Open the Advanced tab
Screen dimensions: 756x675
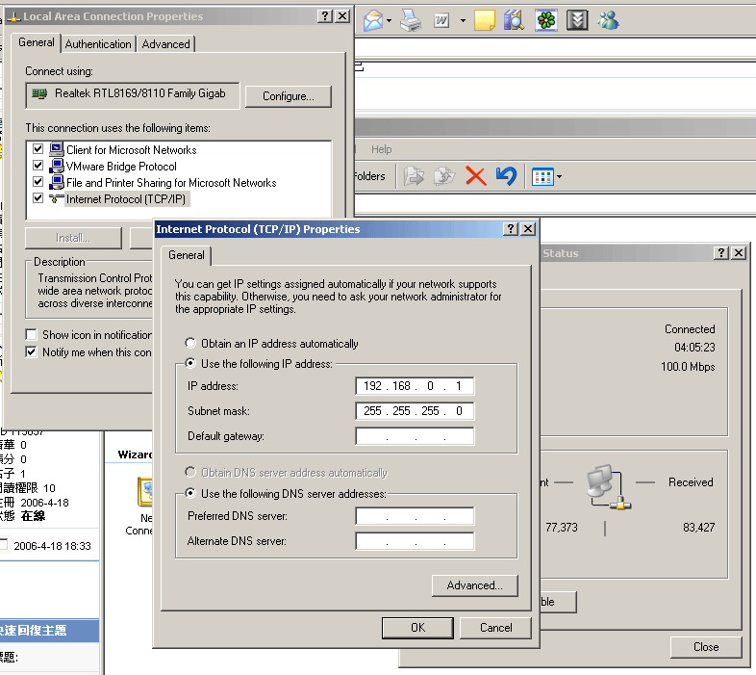[165, 44]
